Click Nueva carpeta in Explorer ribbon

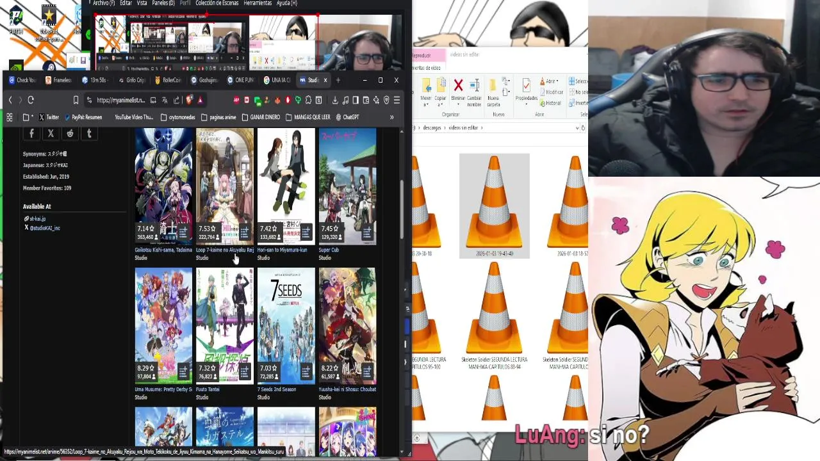pos(493,93)
